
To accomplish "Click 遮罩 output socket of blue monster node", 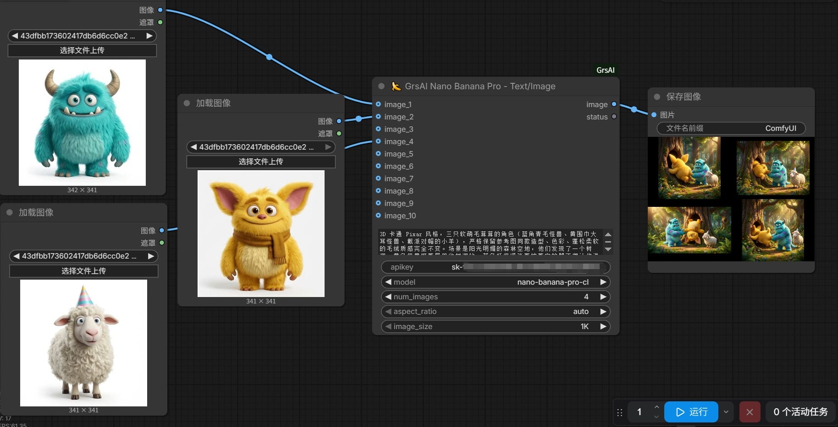I will (160, 22).
